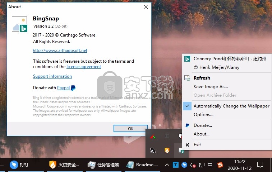Click the © Henk Meijer/Alamy credit entry

coord(217,67)
